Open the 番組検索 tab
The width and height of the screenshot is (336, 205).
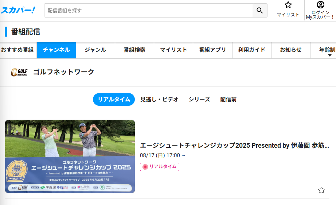pos(134,50)
